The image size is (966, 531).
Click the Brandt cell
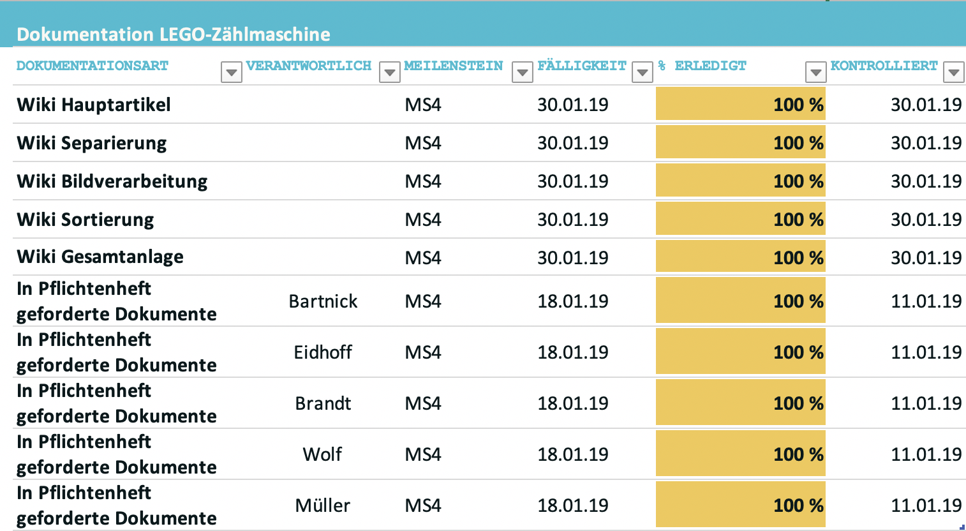click(323, 403)
